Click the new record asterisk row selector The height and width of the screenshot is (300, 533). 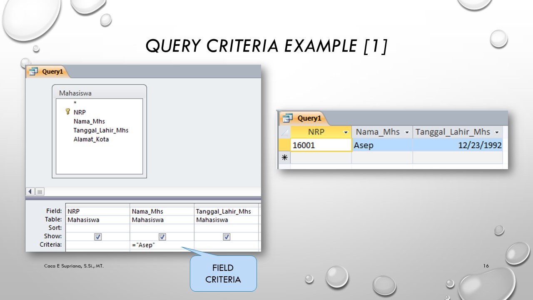[x=284, y=157]
